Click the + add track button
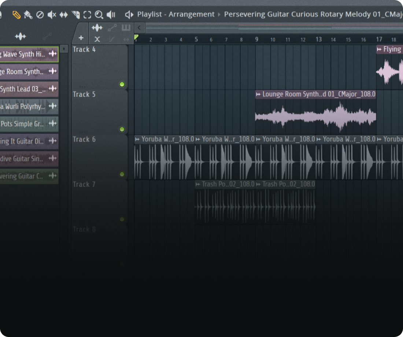Screen dimensions: 403x337 (80, 37)
